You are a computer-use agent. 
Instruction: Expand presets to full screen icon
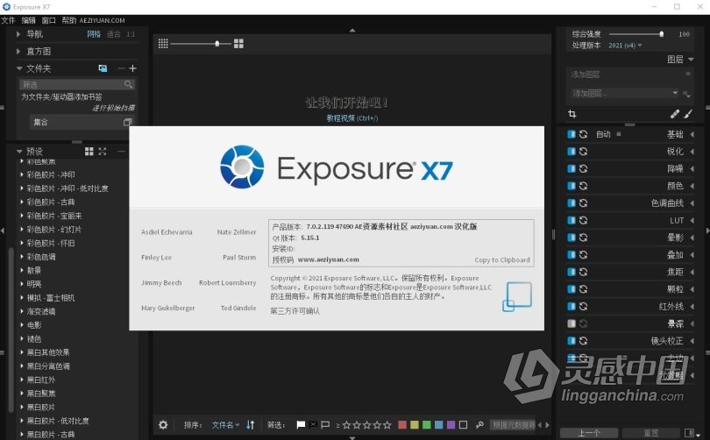(103, 151)
